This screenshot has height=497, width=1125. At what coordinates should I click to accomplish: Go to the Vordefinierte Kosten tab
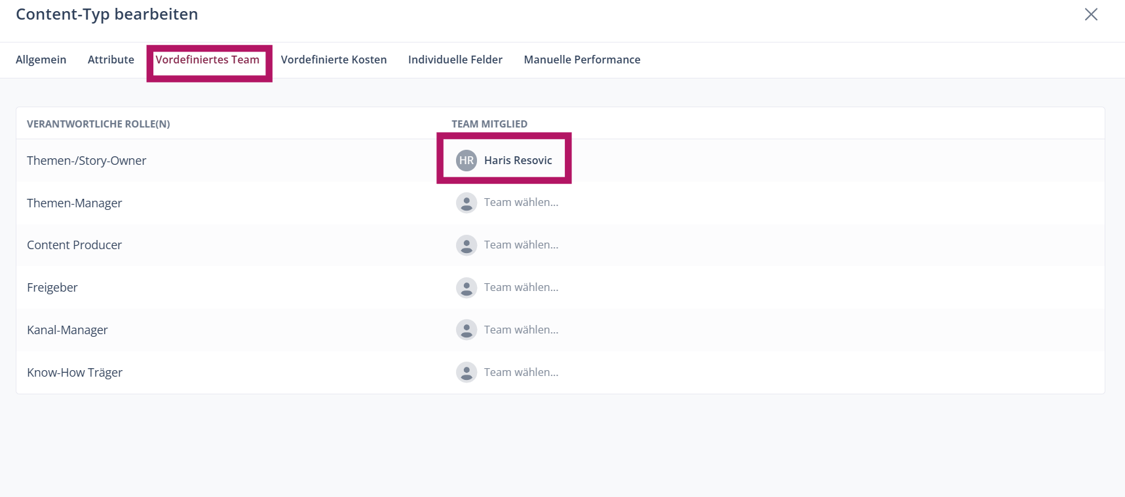coord(334,60)
